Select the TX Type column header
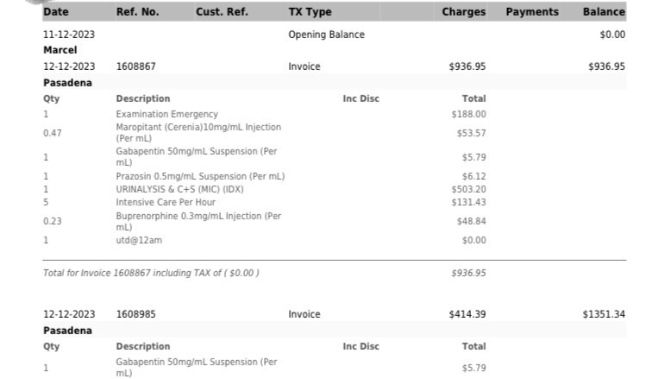This screenshot has width=671, height=379. click(310, 12)
